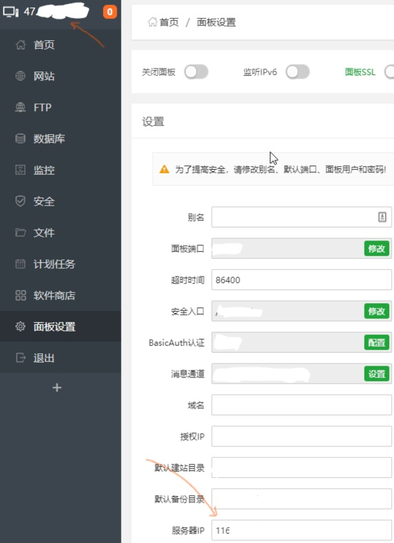The height and width of the screenshot is (543, 394).
Task: Open the 网站 sidebar menu item
Action: coord(61,76)
